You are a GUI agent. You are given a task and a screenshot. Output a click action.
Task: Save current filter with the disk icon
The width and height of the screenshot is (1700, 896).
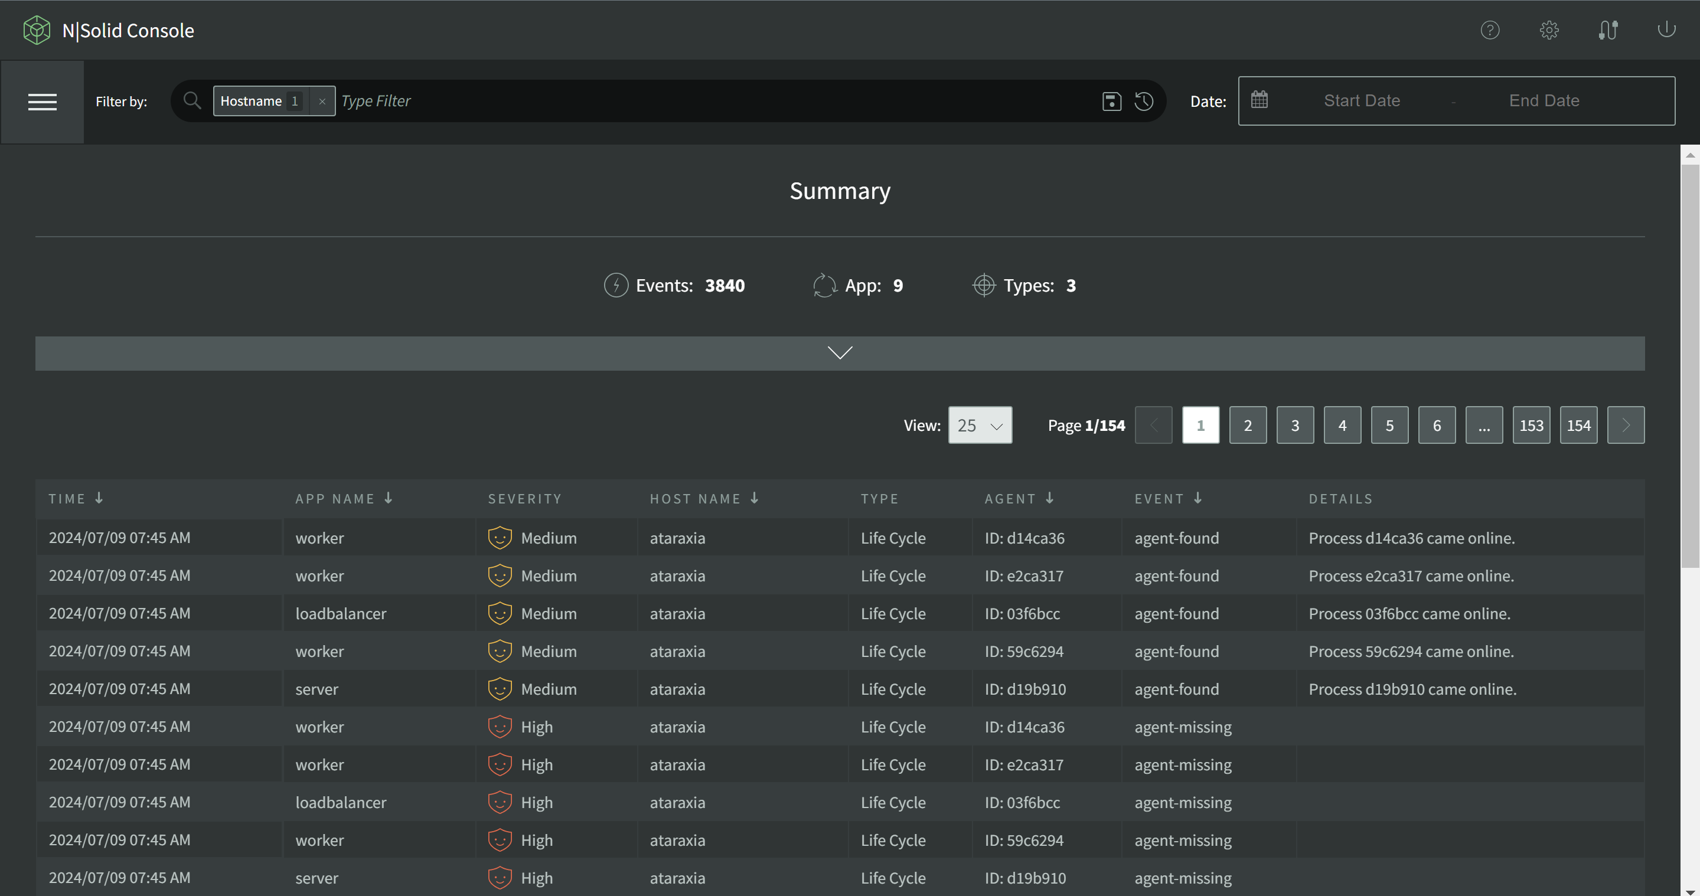tap(1111, 101)
